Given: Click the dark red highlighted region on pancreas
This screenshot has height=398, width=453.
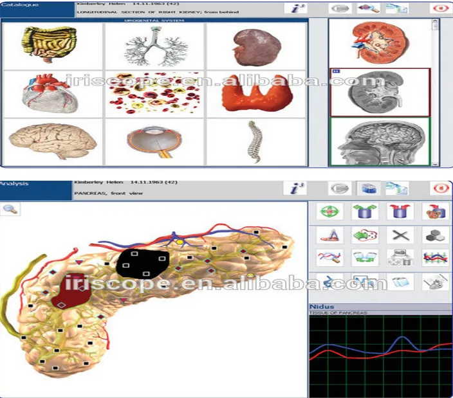Looking at the screenshot, I should [x=71, y=291].
